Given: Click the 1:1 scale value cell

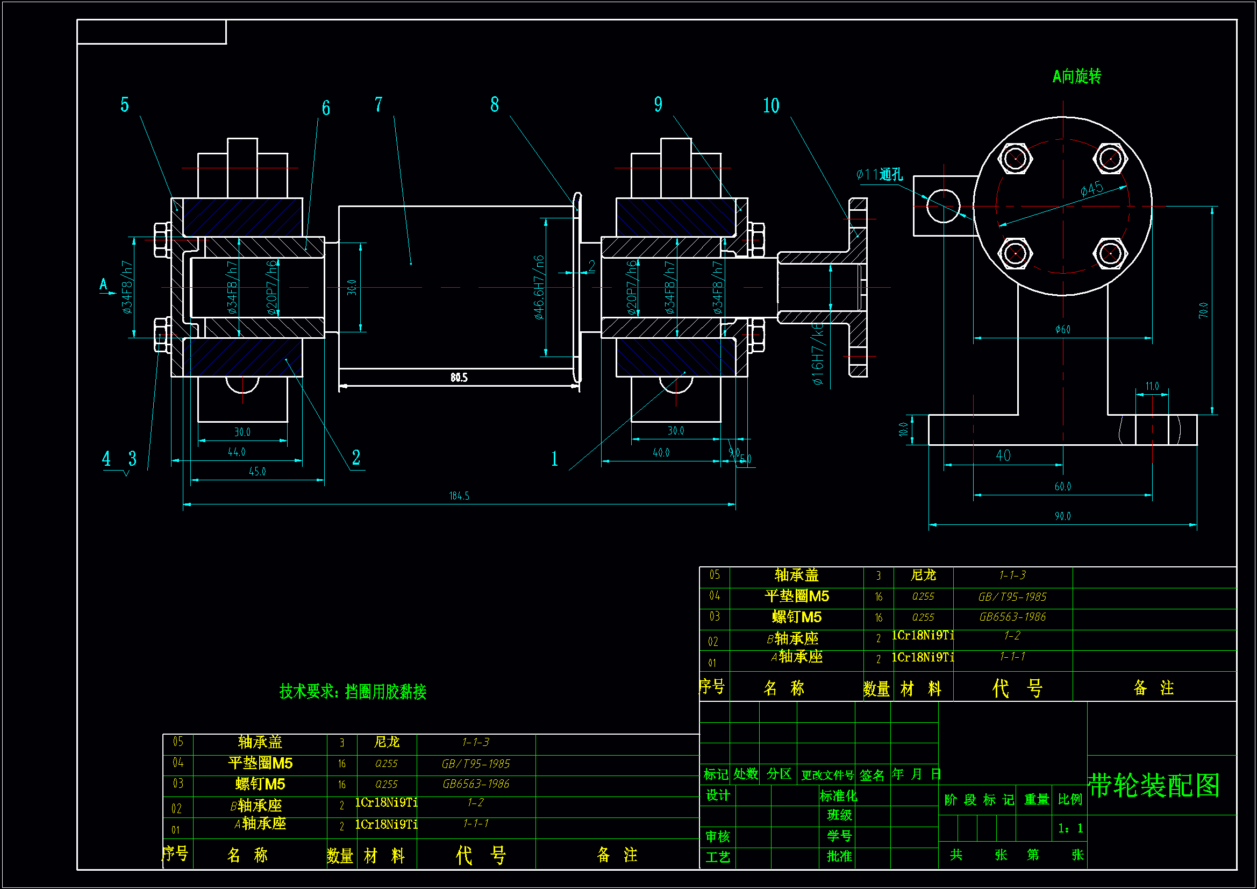Looking at the screenshot, I should 1070,829.
